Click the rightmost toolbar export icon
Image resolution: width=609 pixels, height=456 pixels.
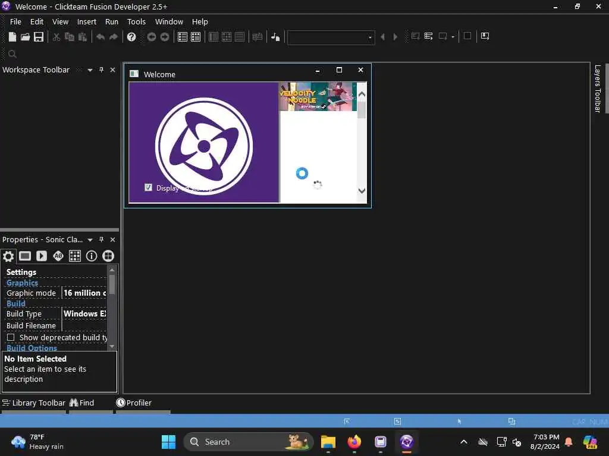(x=485, y=36)
